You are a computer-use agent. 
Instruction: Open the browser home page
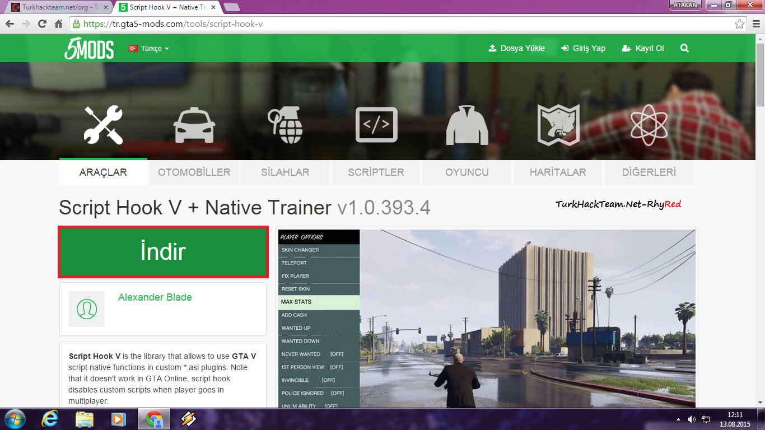pyautogui.click(x=58, y=24)
